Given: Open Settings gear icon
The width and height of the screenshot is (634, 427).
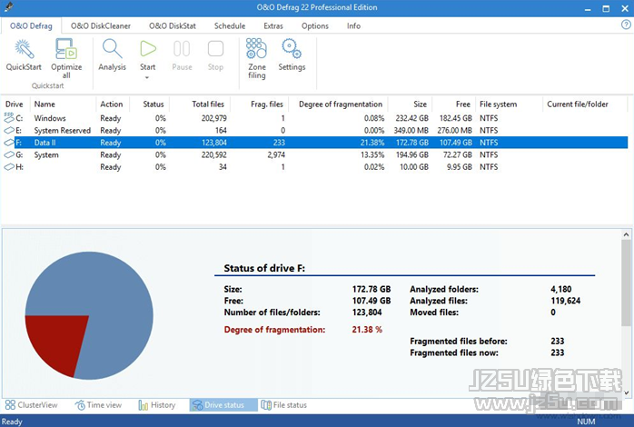Looking at the screenshot, I should tap(292, 48).
